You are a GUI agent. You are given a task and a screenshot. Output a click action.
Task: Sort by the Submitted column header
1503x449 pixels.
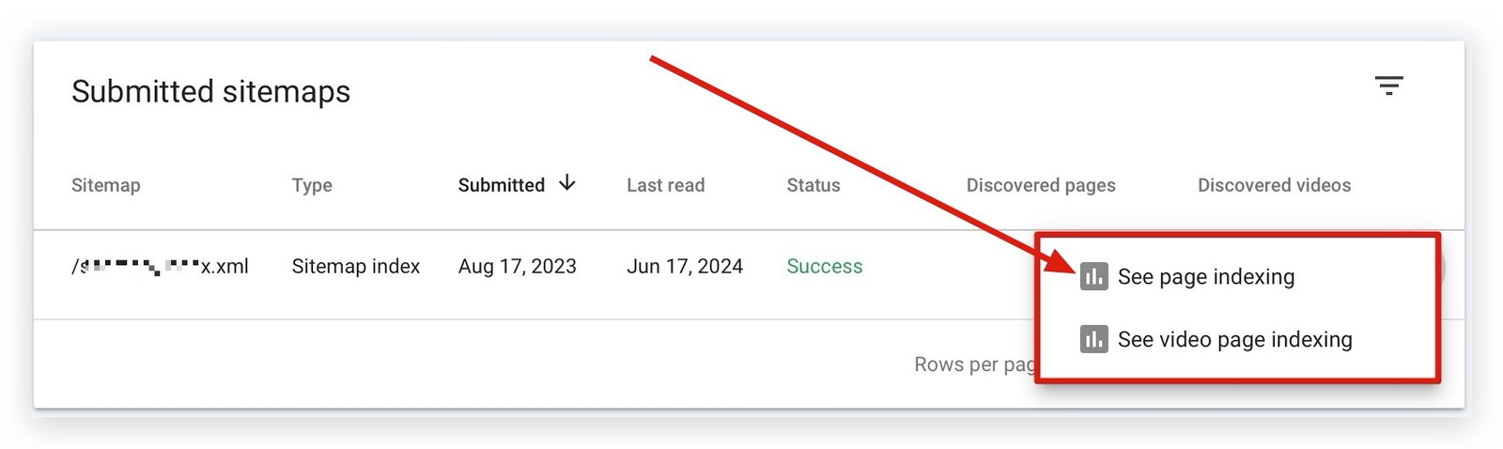[x=501, y=185]
